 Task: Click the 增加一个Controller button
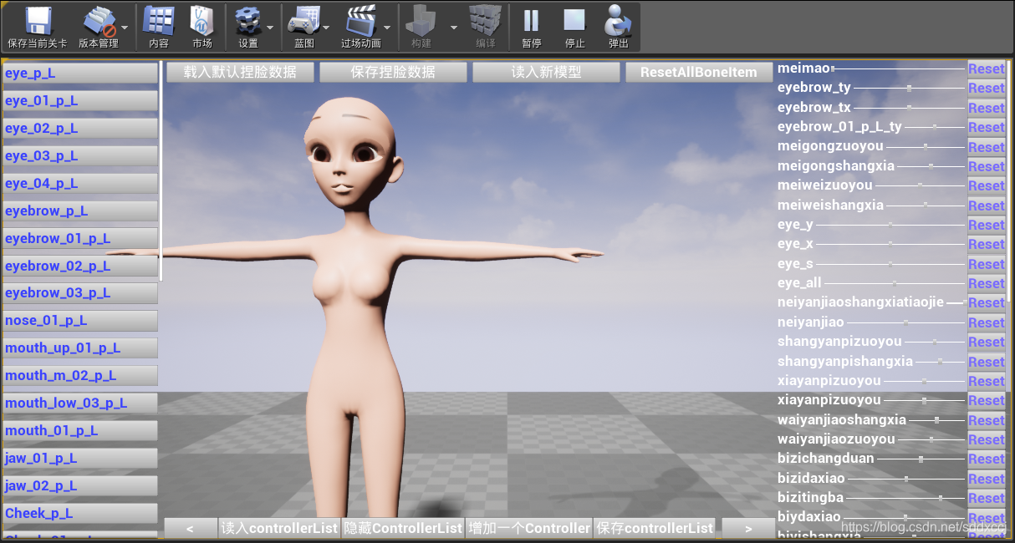click(529, 528)
